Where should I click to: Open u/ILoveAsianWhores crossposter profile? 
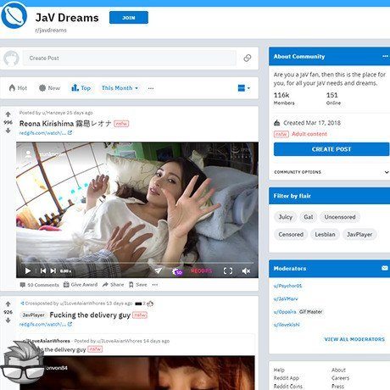(82, 304)
